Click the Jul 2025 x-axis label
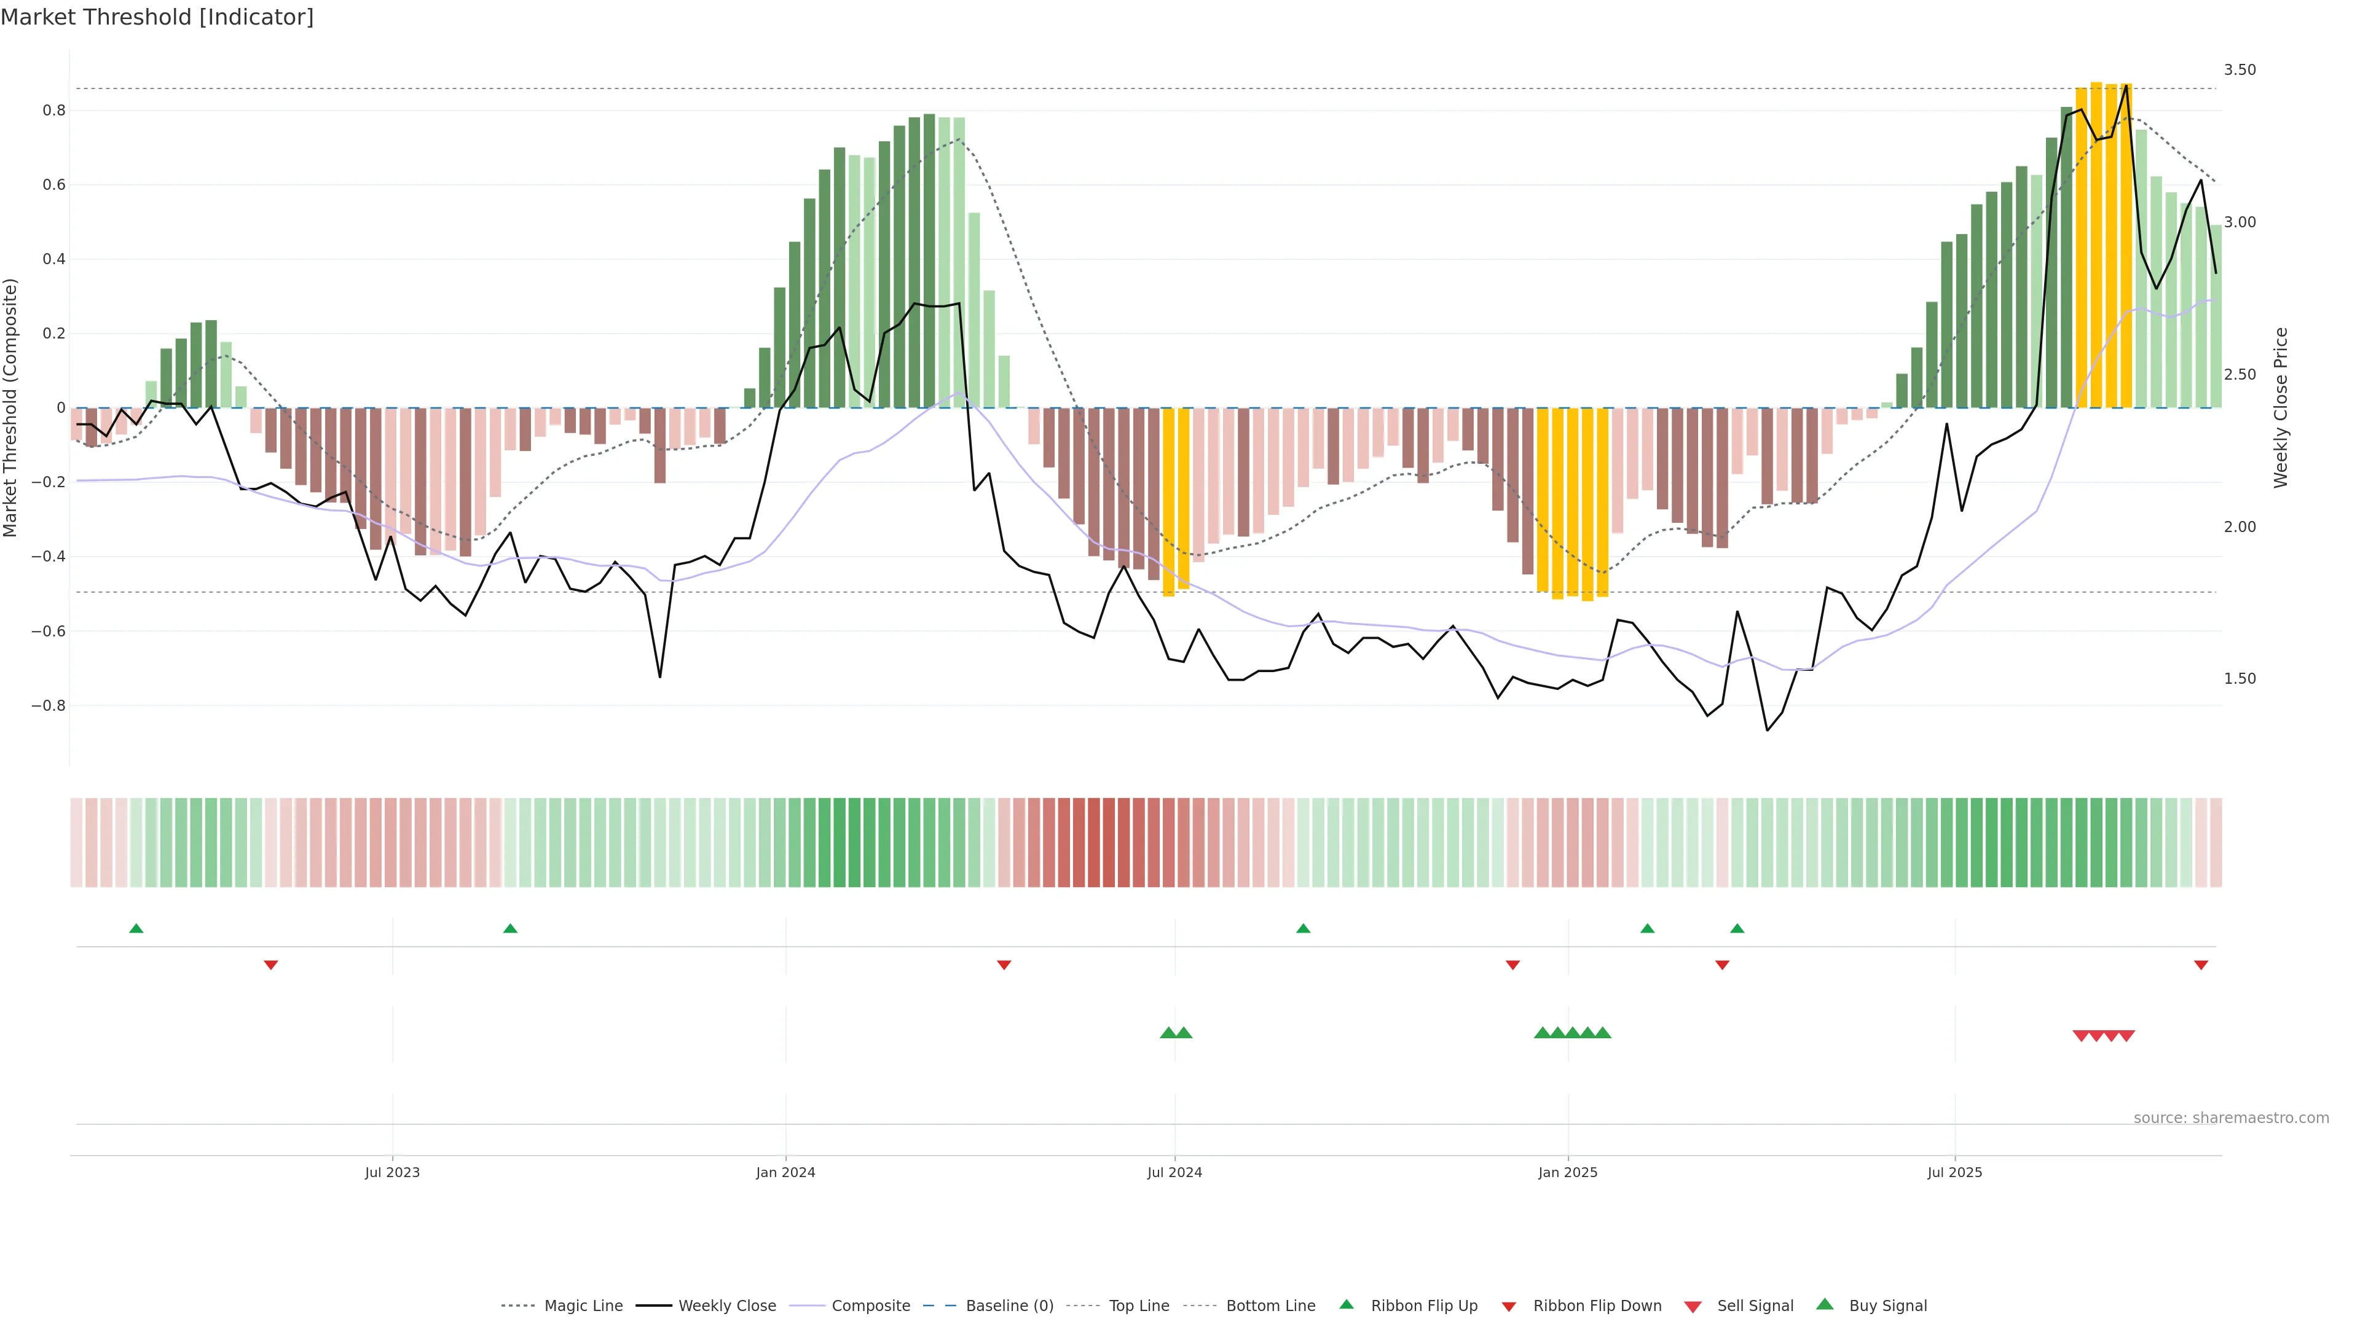This screenshot has width=2360, height=1327. coord(1954,1172)
